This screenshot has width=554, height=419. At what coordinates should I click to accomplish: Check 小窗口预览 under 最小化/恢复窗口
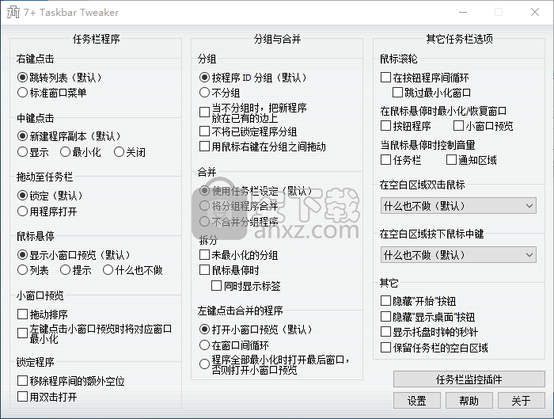(484, 125)
